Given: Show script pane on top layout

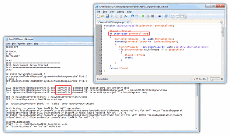Looking at the screenshot, I should point(172,16).
